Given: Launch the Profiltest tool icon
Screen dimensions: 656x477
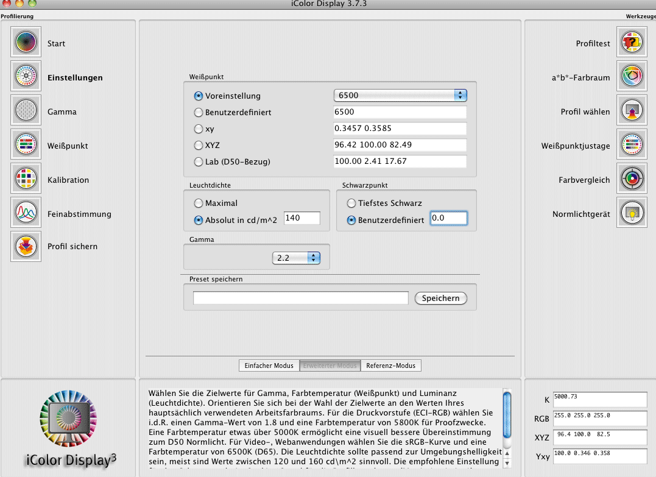Looking at the screenshot, I should [632, 43].
